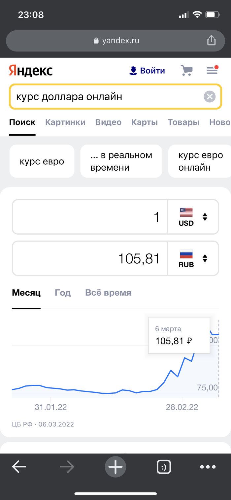This screenshot has width=231, height=500.
Task: Select the Месяц chart period
Action: point(26,293)
